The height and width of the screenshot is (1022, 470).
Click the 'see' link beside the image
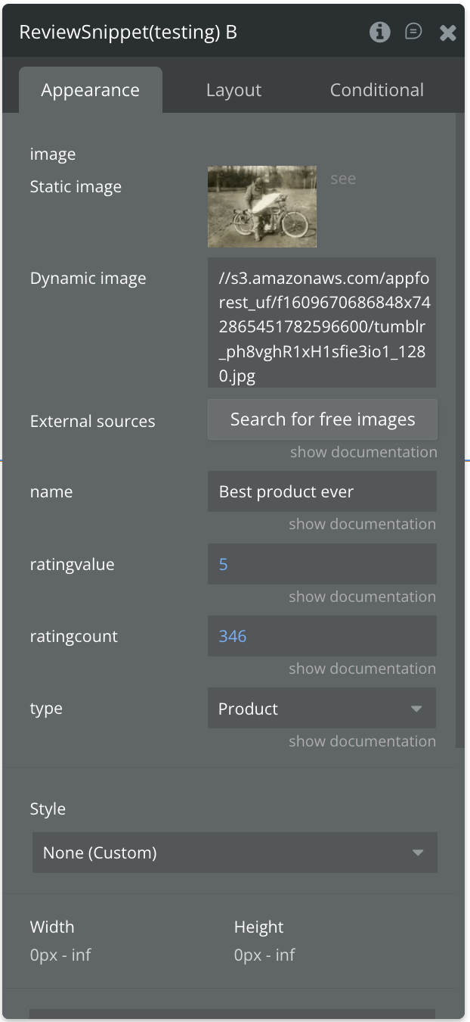point(343,179)
